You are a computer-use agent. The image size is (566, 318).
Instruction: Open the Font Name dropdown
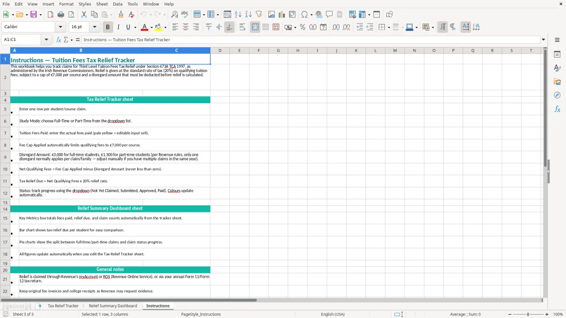pos(60,27)
